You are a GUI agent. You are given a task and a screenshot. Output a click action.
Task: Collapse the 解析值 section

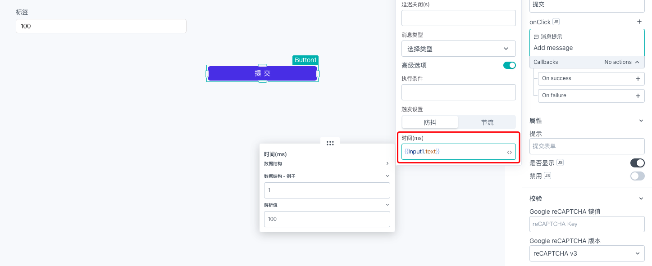pos(388,205)
